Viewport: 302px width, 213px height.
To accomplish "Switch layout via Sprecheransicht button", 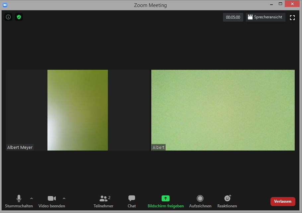I will pos(265,17).
